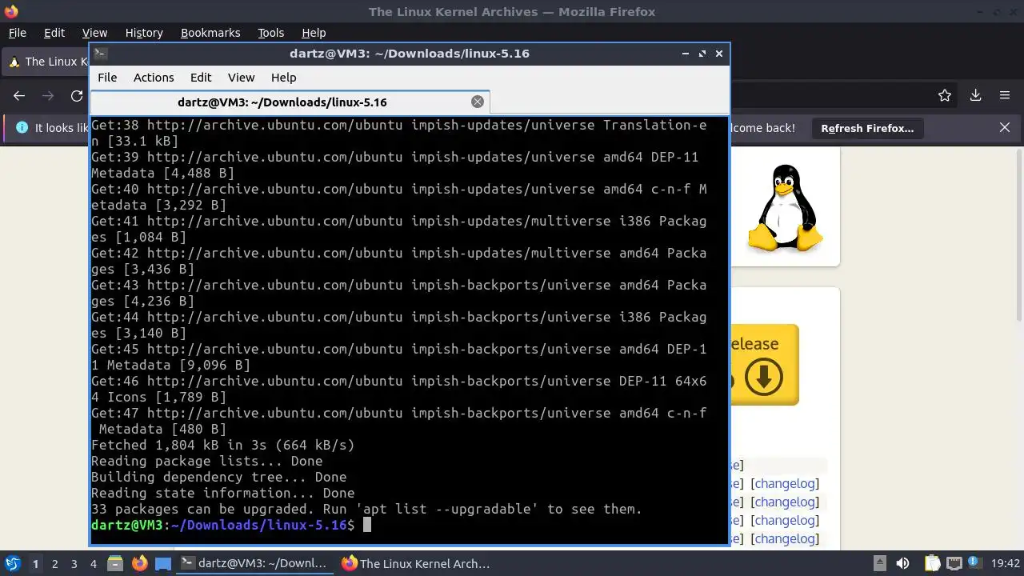Click Firefox's back arrow button
Image resolution: width=1024 pixels, height=576 pixels.
tap(19, 95)
